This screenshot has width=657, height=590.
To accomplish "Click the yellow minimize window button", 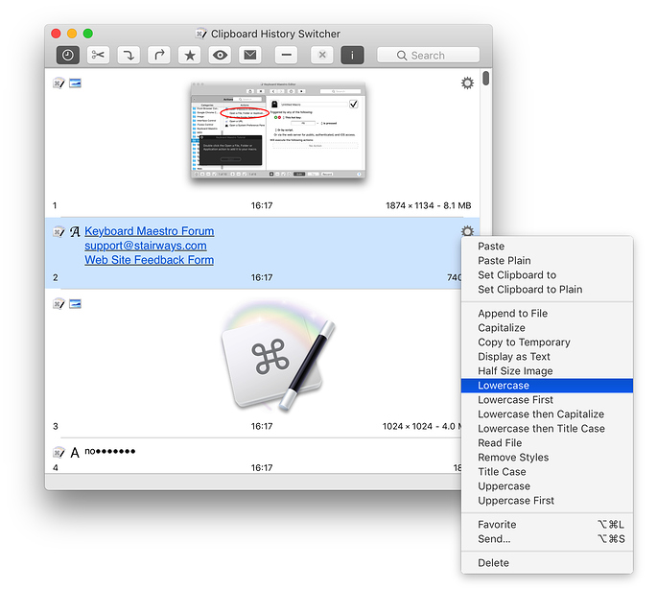I will click(72, 34).
